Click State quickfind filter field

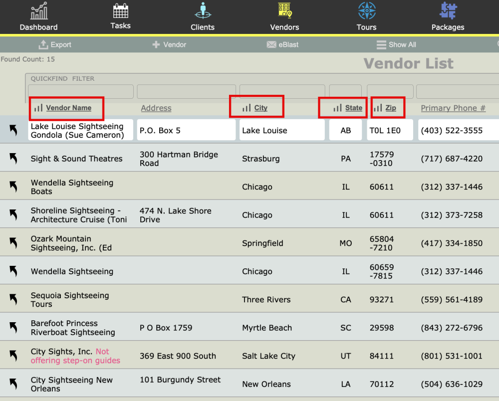click(346, 92)
